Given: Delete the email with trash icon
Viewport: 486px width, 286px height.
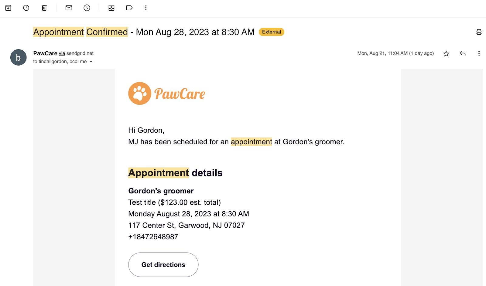Looking at the screenshot, I should point(44,8).
